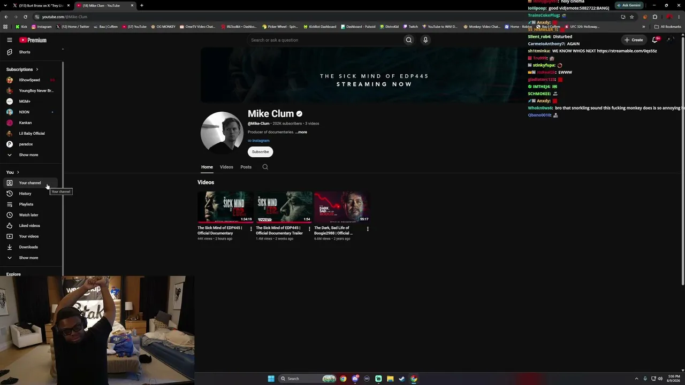The image size is (685, 385).
Task: Show hidden system tray icons
Action: click(x=636, y=379)
